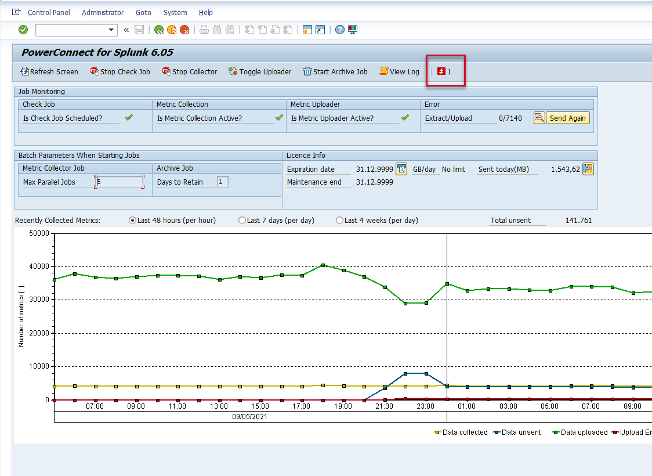Click the icon beside Sent today value
The height and width of the screenshot is (476, 652).
[x=588, y=169]
